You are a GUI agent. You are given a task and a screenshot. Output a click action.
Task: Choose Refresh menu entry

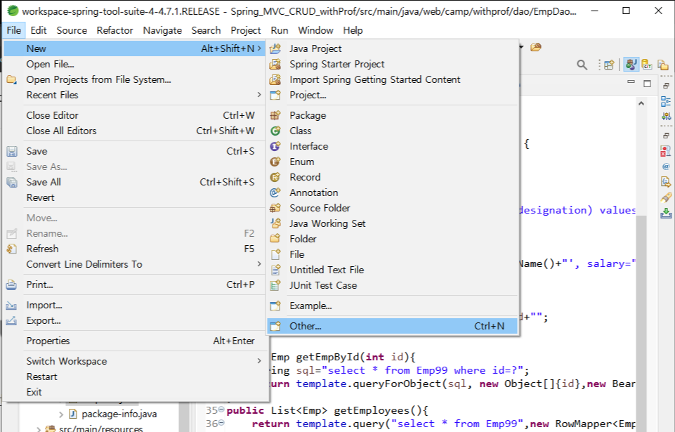[x=134, y=249]
